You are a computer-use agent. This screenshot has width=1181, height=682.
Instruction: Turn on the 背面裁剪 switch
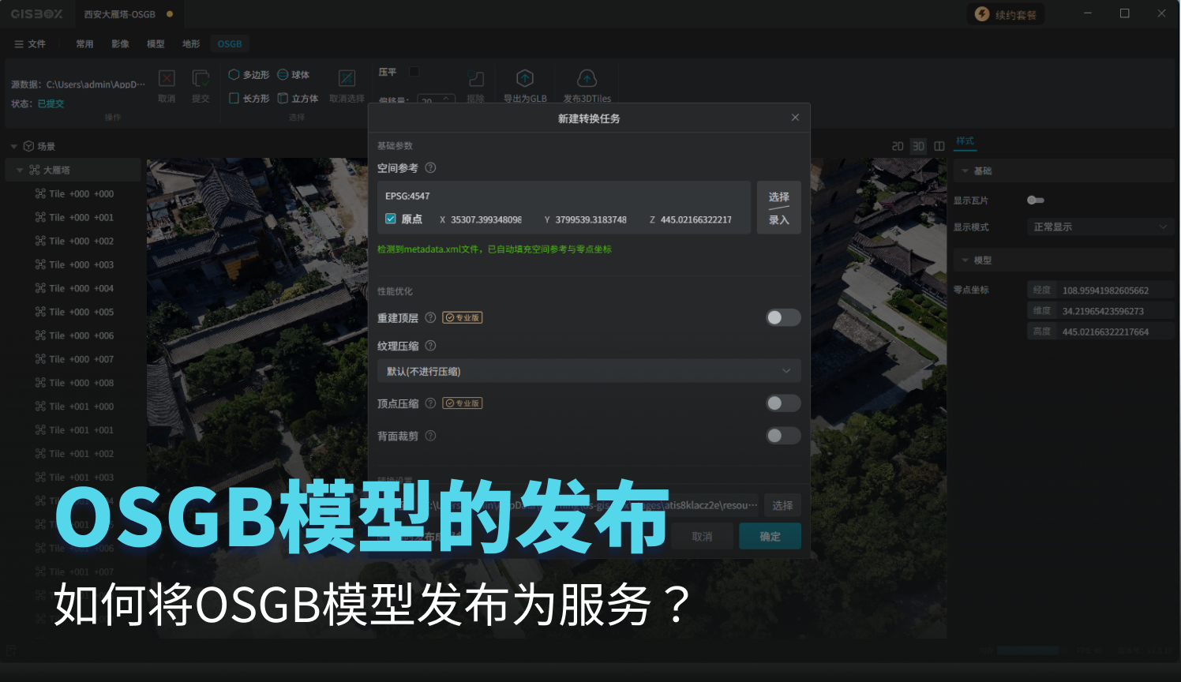[783, 436]
